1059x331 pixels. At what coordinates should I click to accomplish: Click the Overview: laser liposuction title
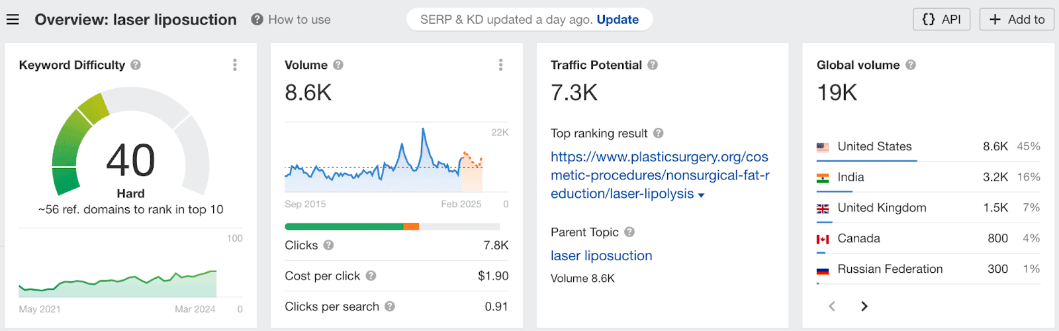[x=136, y=20]
